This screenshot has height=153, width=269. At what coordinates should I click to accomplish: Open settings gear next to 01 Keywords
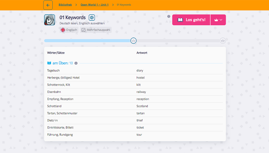(x=92, y=18)
